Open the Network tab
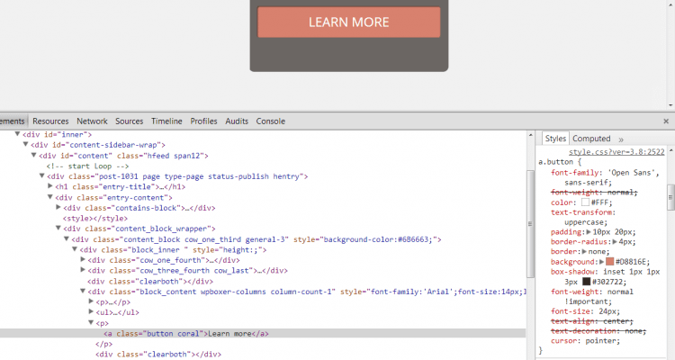 tap(92, 121)
